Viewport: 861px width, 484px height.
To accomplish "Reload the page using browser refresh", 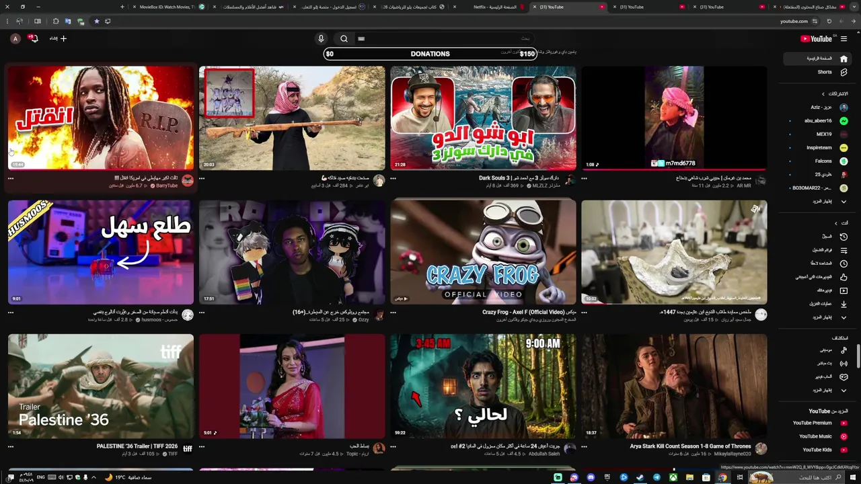I will pos(829,21).
